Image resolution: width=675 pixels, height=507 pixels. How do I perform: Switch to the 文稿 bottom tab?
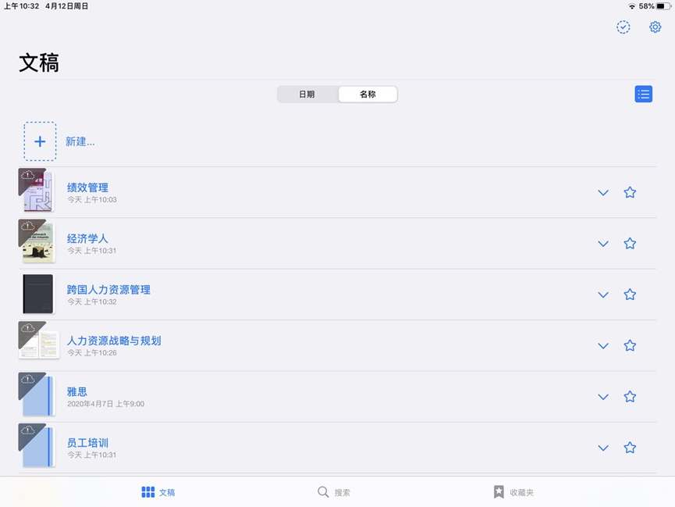point(158,492)
